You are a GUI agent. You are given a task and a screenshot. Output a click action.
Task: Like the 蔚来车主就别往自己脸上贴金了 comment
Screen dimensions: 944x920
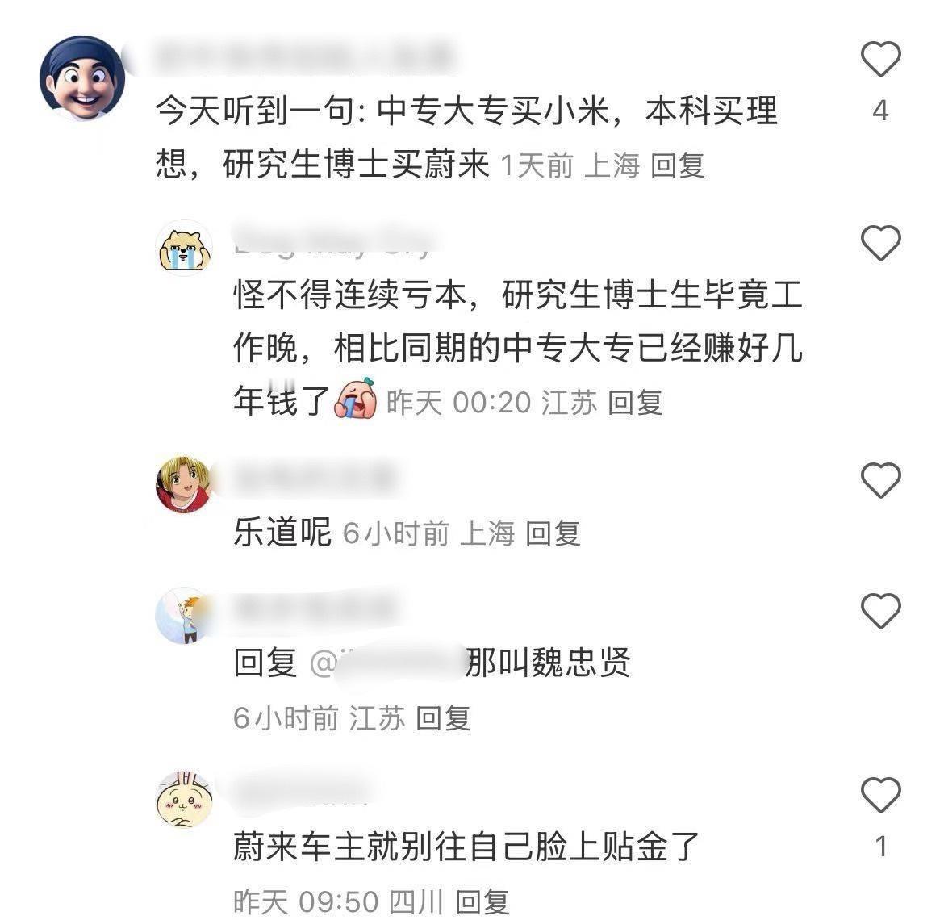(880, 796)
